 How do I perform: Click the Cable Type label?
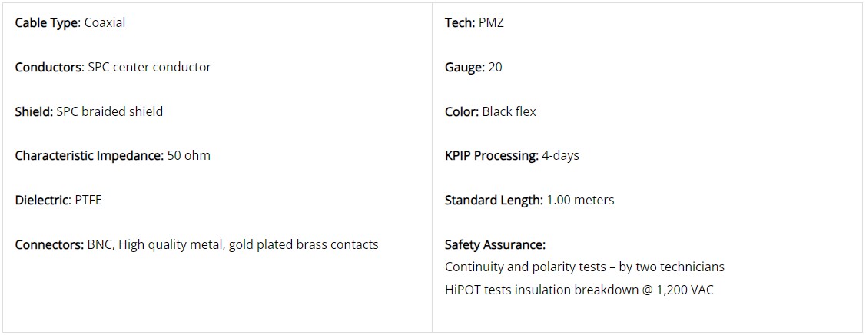coord(48,23)
